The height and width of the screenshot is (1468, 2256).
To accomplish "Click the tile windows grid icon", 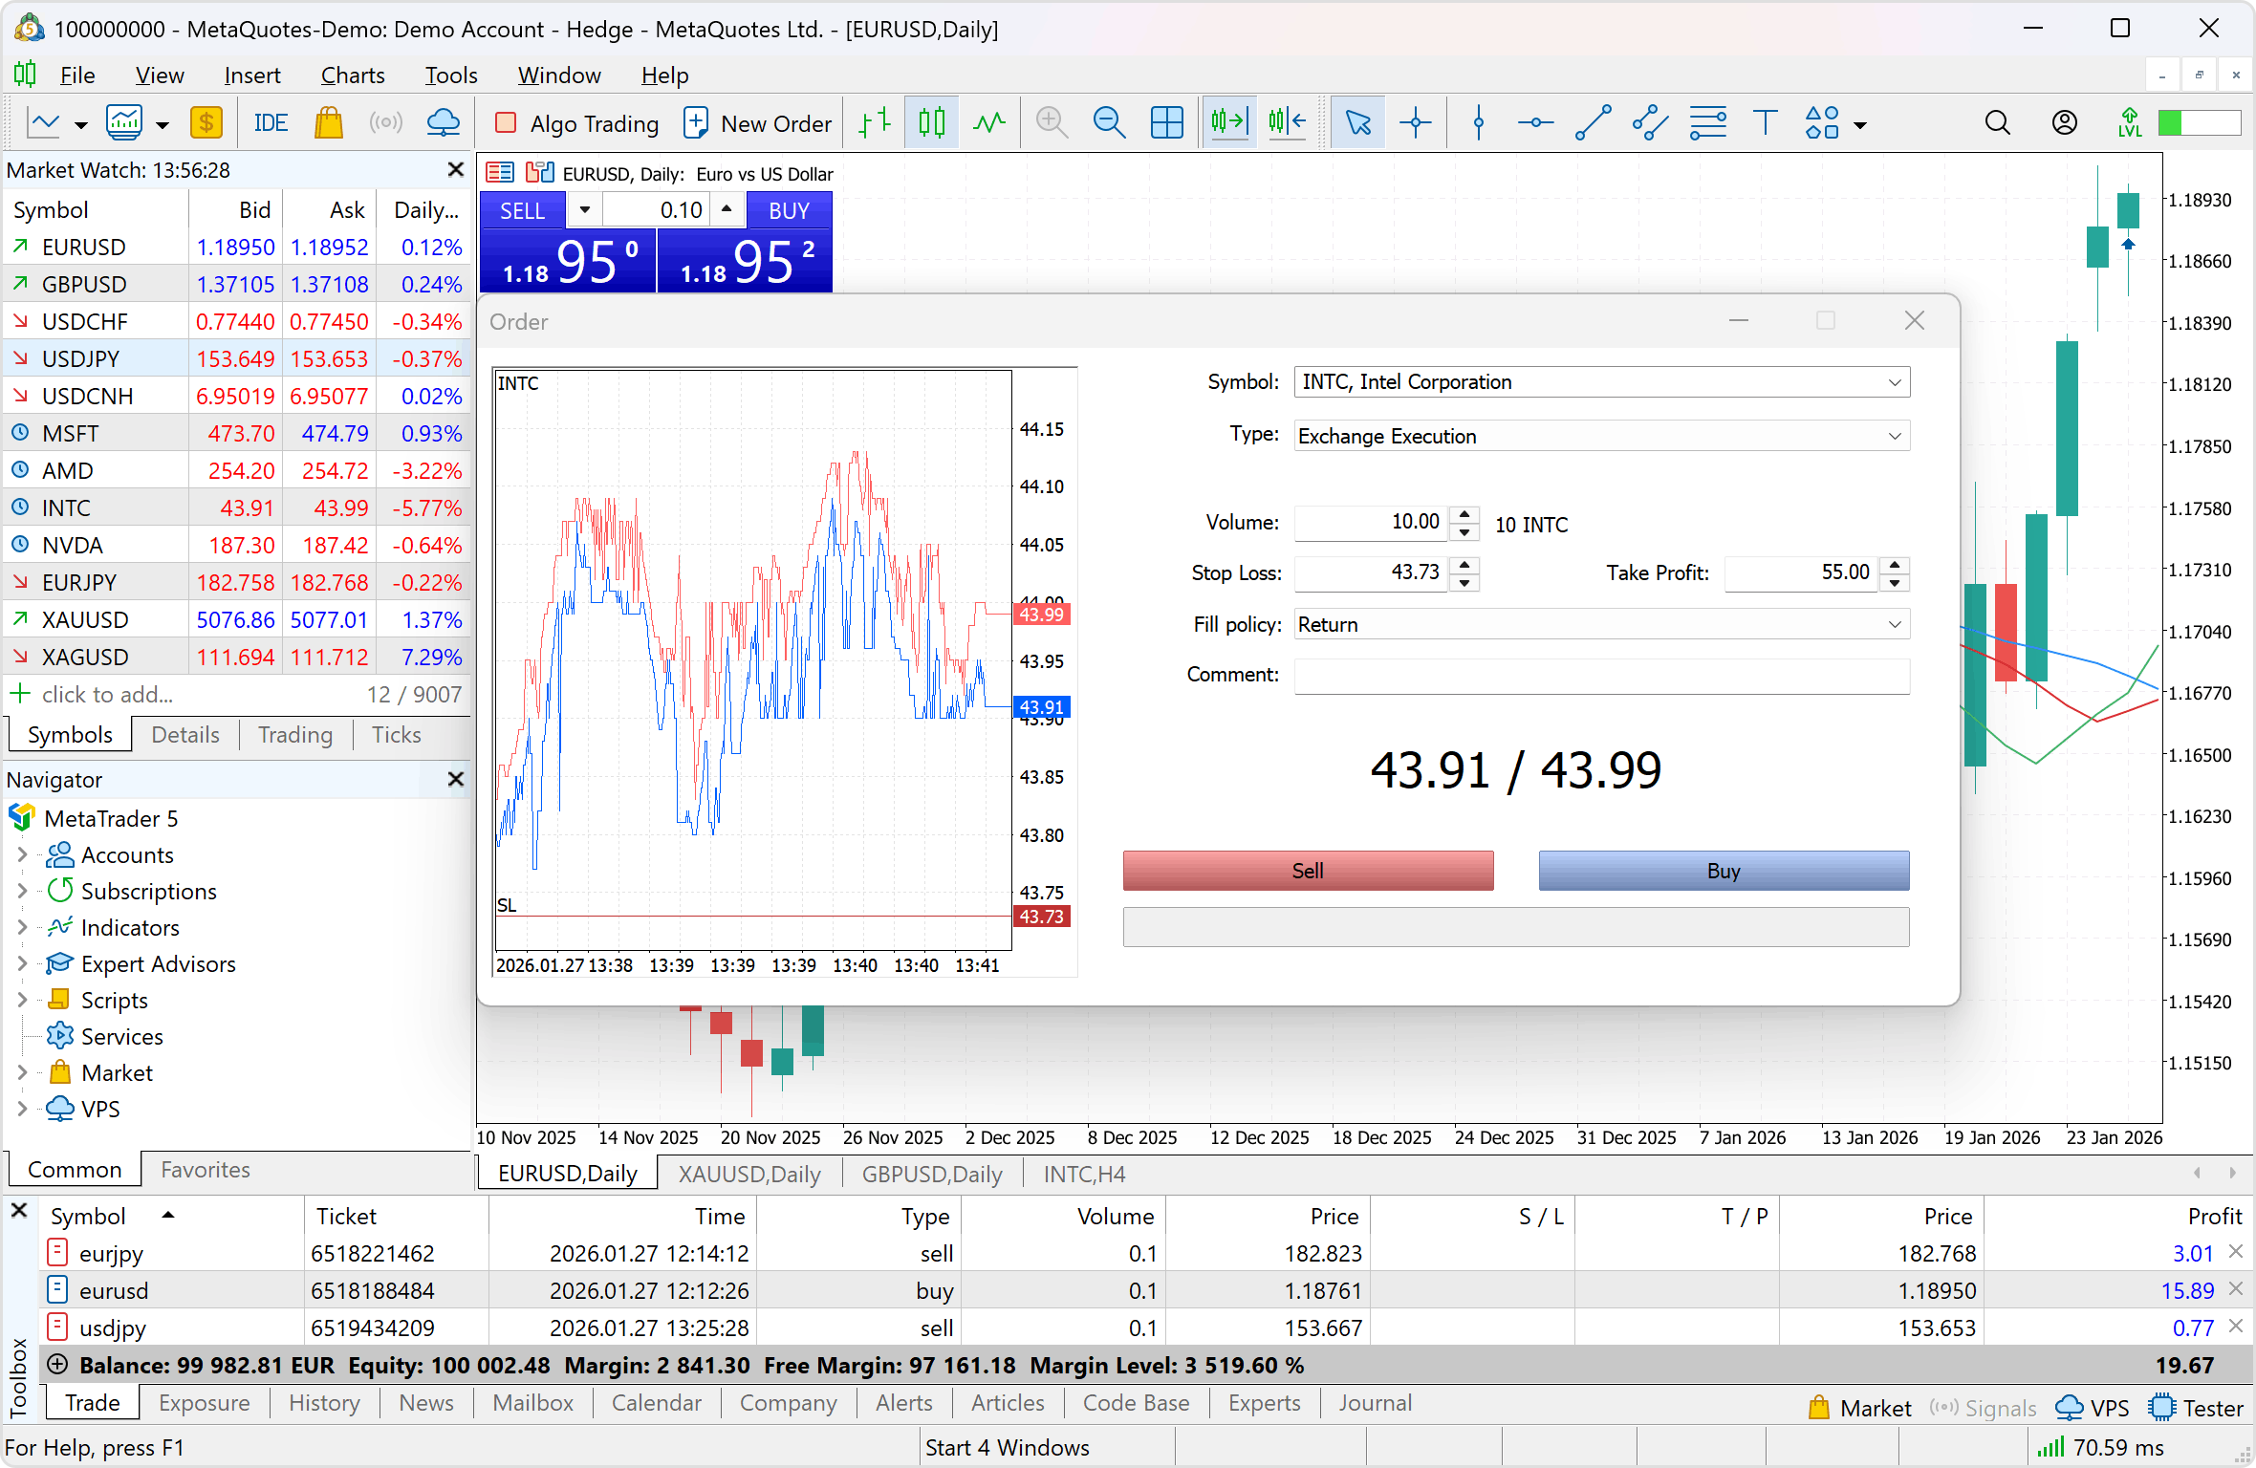I will [1166, 123].
